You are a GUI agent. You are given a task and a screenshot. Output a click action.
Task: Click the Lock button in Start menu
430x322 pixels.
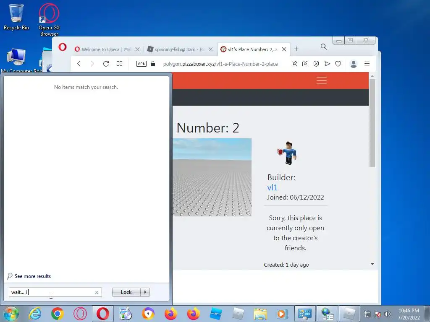126,292
